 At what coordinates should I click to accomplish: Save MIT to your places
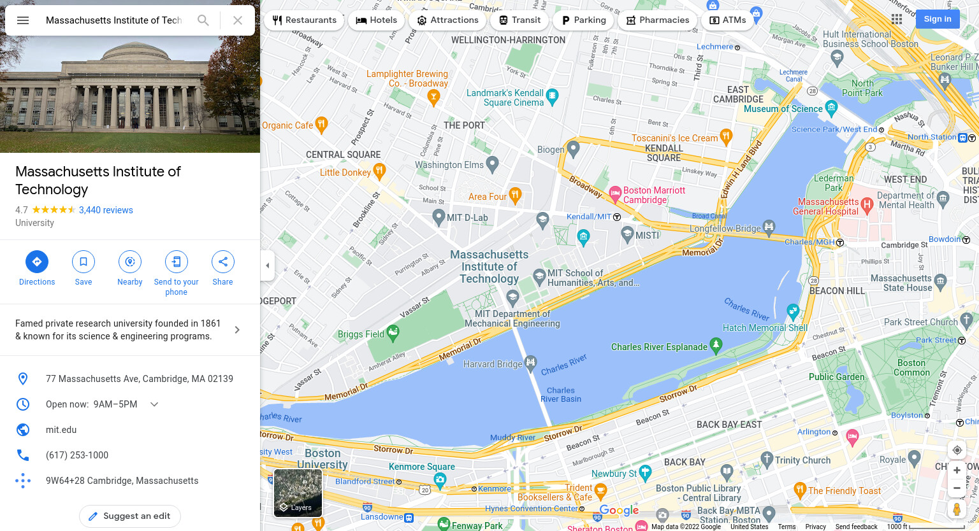[83, 268]
